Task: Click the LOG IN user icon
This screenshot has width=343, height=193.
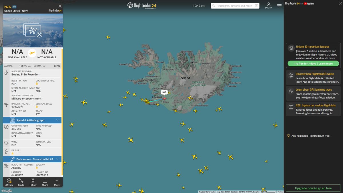Action: pos(269,5)
